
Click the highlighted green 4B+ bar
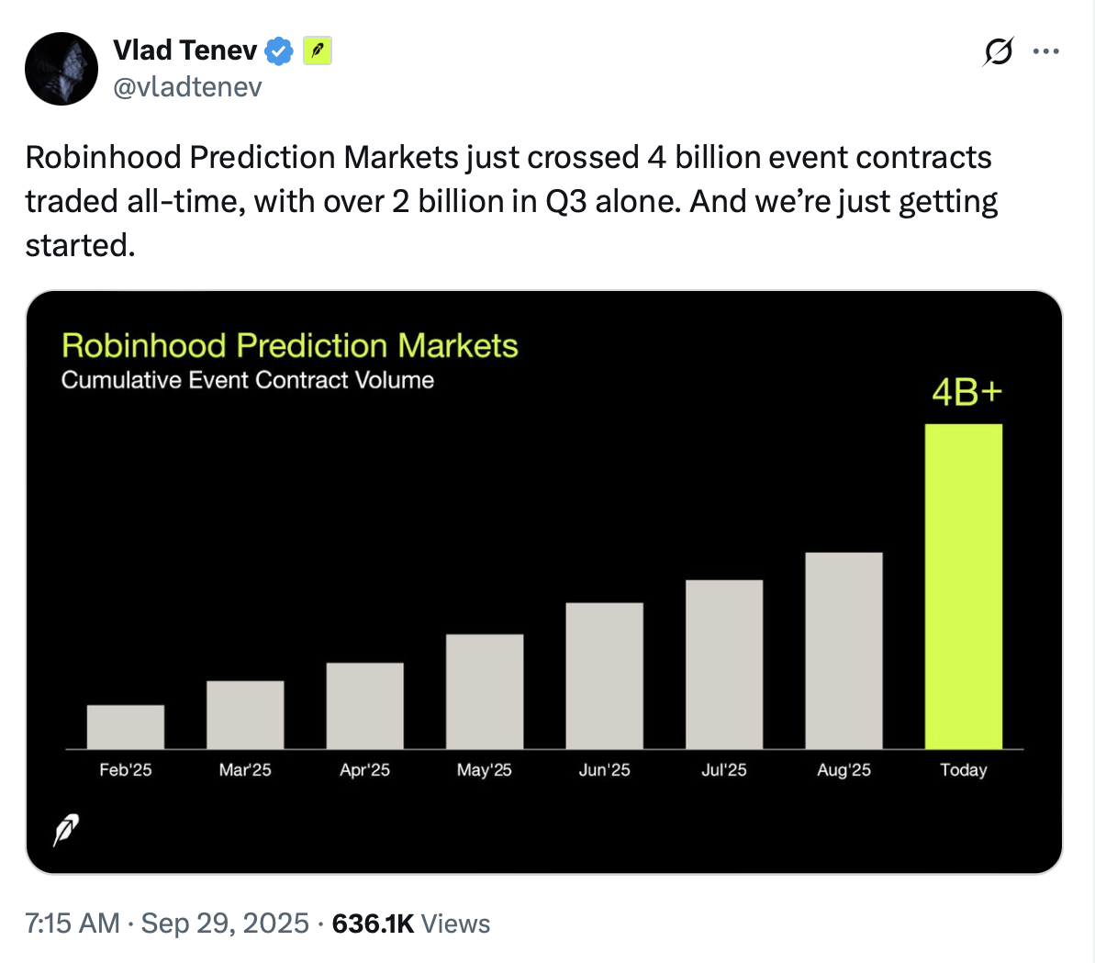(964, 588)
